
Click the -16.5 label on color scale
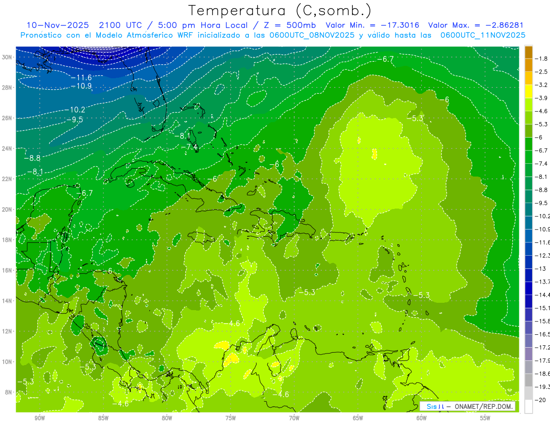click(542, 334)
